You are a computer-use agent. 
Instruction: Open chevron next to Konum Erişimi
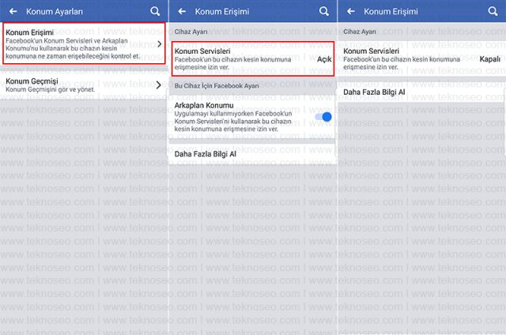point(160,43)
